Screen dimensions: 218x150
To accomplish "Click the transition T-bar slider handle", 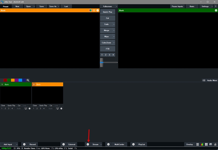I will click(x=102, y=62).
